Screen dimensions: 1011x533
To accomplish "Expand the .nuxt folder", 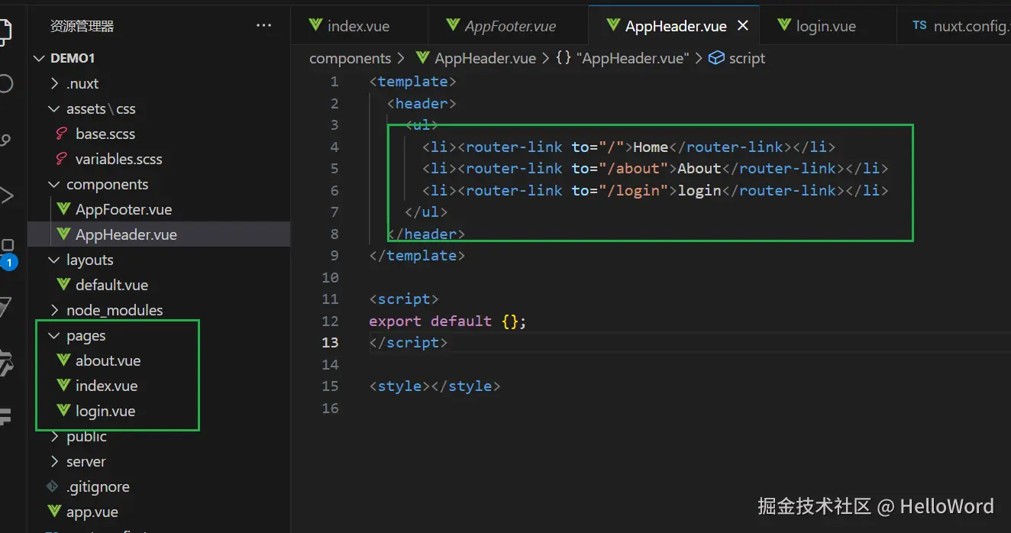I will pos(54,83).
